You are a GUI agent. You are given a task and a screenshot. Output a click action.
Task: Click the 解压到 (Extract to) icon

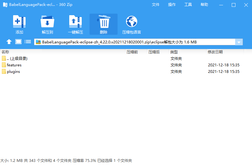(x=47, y=22)
